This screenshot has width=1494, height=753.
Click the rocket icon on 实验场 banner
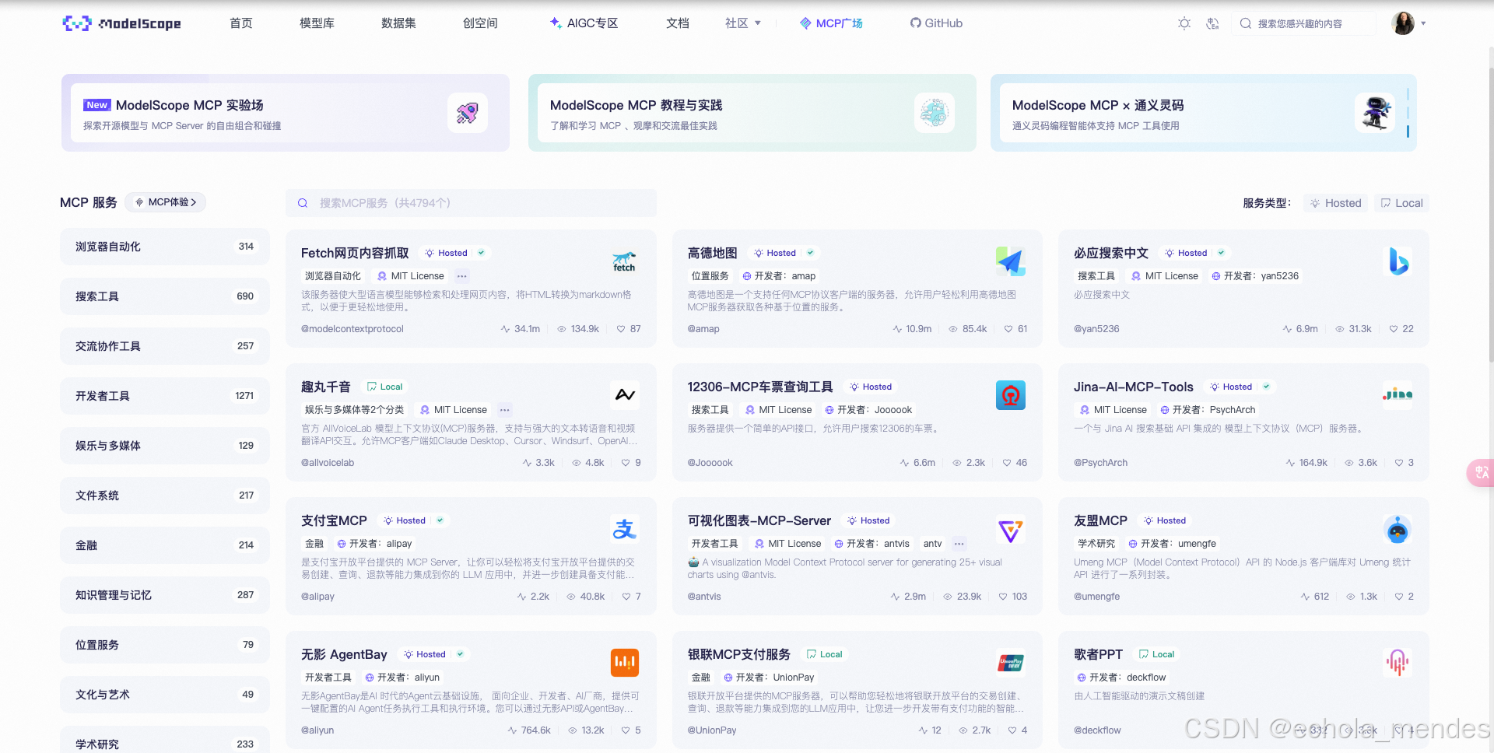tap(467, 113)
